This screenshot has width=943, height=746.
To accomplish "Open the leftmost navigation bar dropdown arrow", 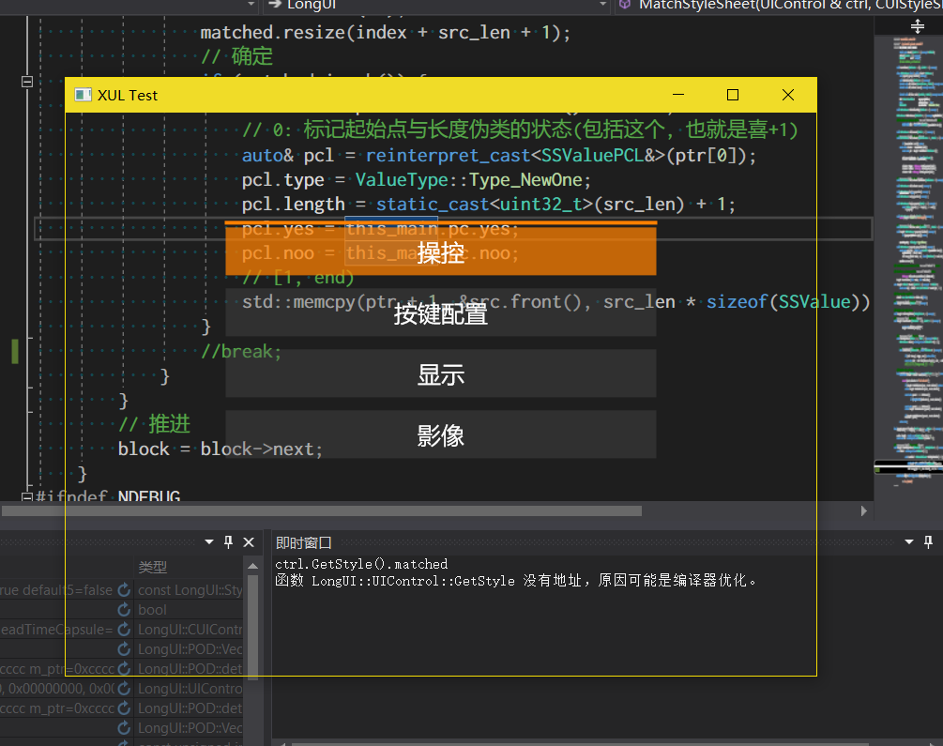I will pos(251,4).
